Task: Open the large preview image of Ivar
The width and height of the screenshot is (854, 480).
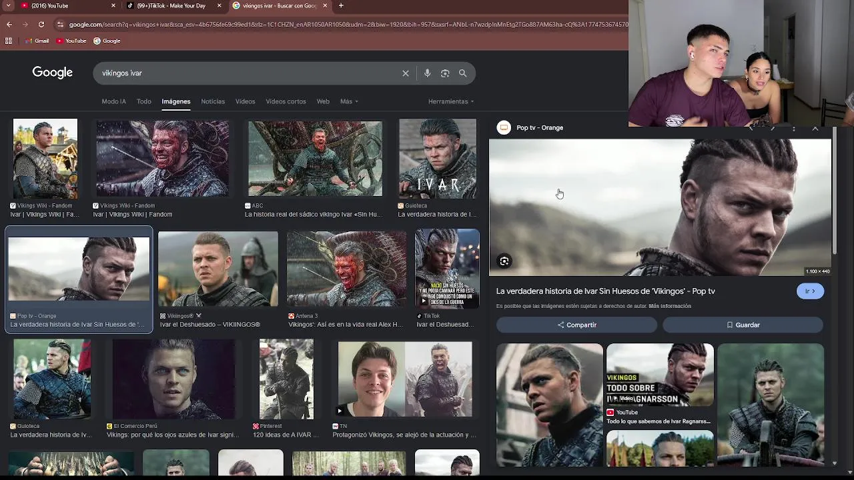Action: click(x=661, y=207)
